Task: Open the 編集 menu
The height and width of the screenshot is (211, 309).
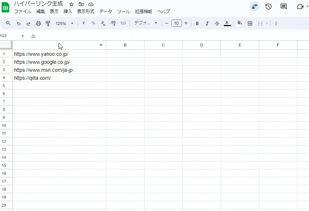Action: 41,11
